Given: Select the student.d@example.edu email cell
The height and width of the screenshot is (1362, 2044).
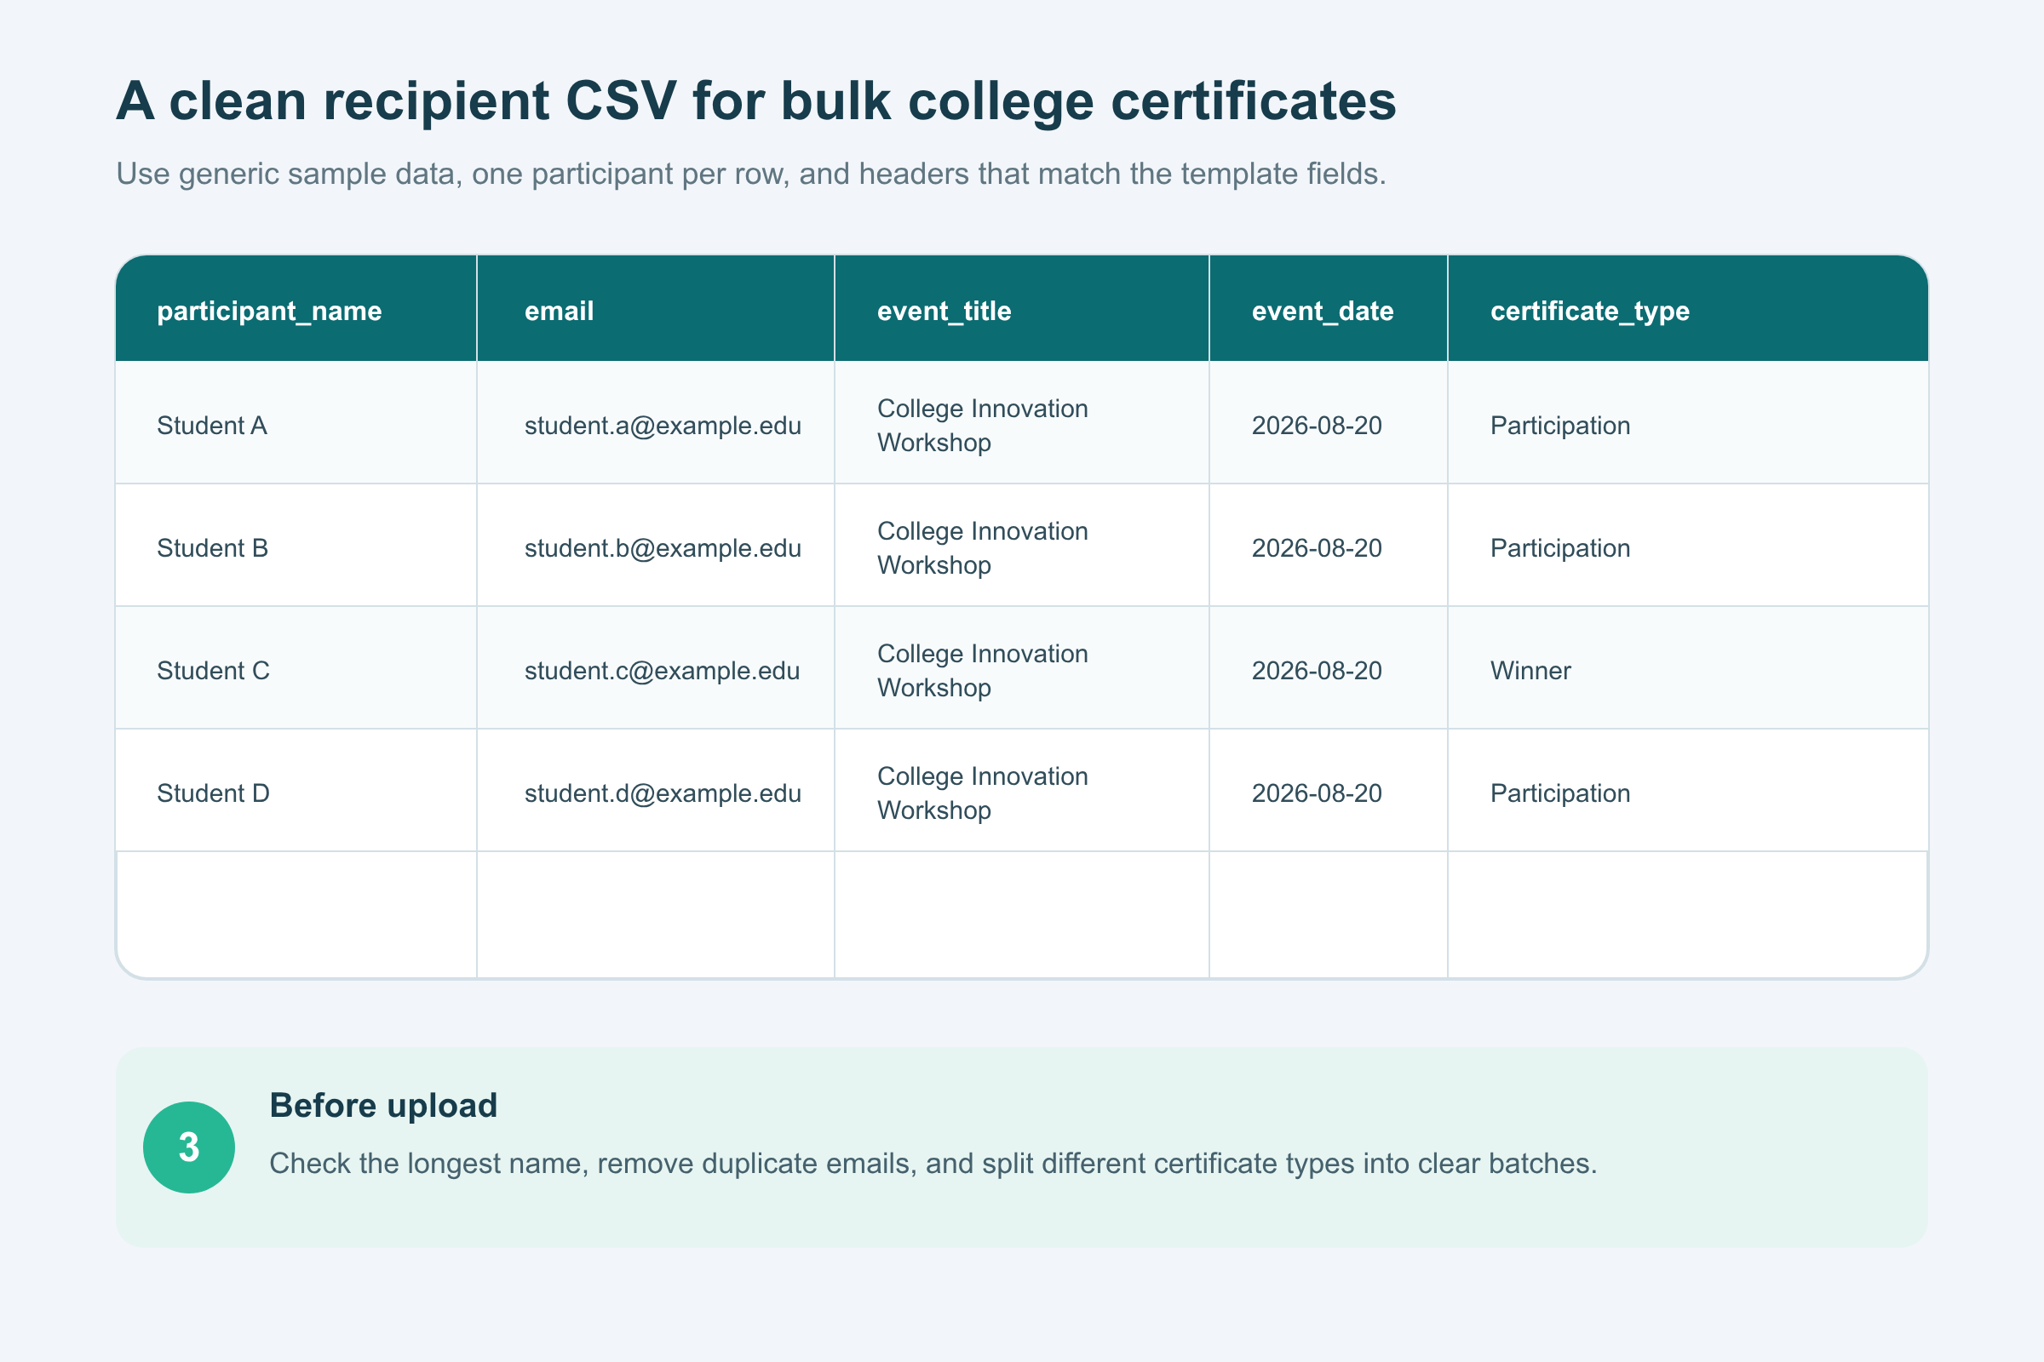Looking at the screenshot, I should click(x=656, y=791).
